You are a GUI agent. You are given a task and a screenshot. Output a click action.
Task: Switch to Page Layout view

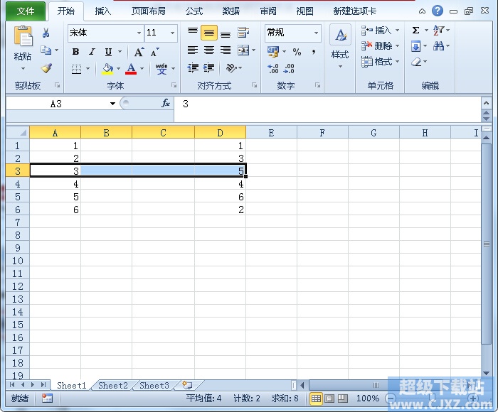(x=329, y=399)
